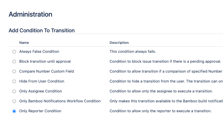Select the Always False Condition radio button
This screenshot has width=223, height=118.
coord(14,51)
